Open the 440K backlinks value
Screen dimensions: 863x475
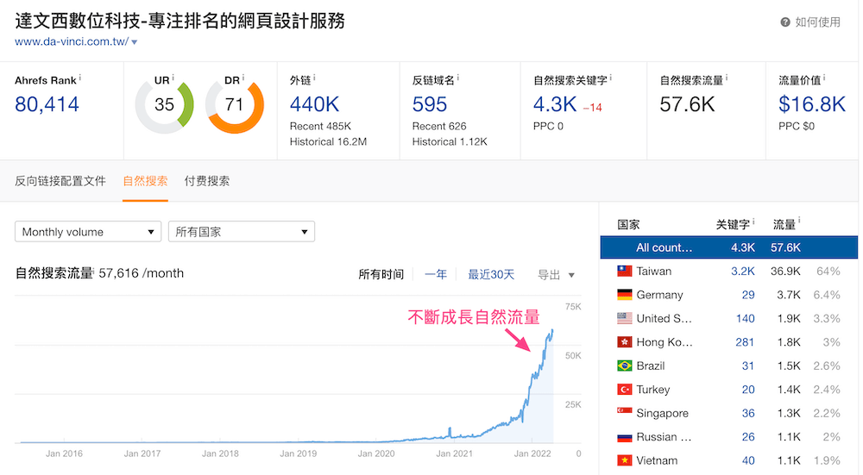pos(314,104)
